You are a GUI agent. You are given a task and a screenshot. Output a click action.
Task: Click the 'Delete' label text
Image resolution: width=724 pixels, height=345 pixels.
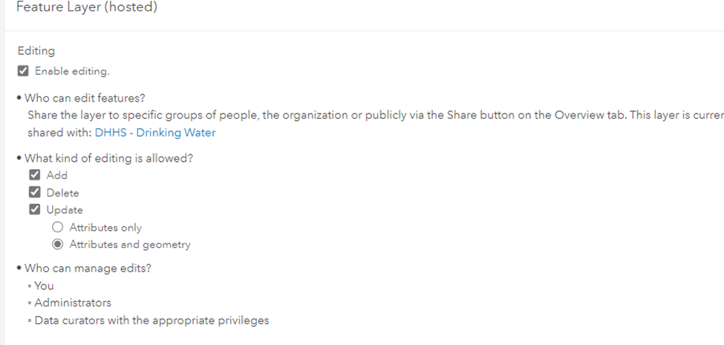[62, 193]
